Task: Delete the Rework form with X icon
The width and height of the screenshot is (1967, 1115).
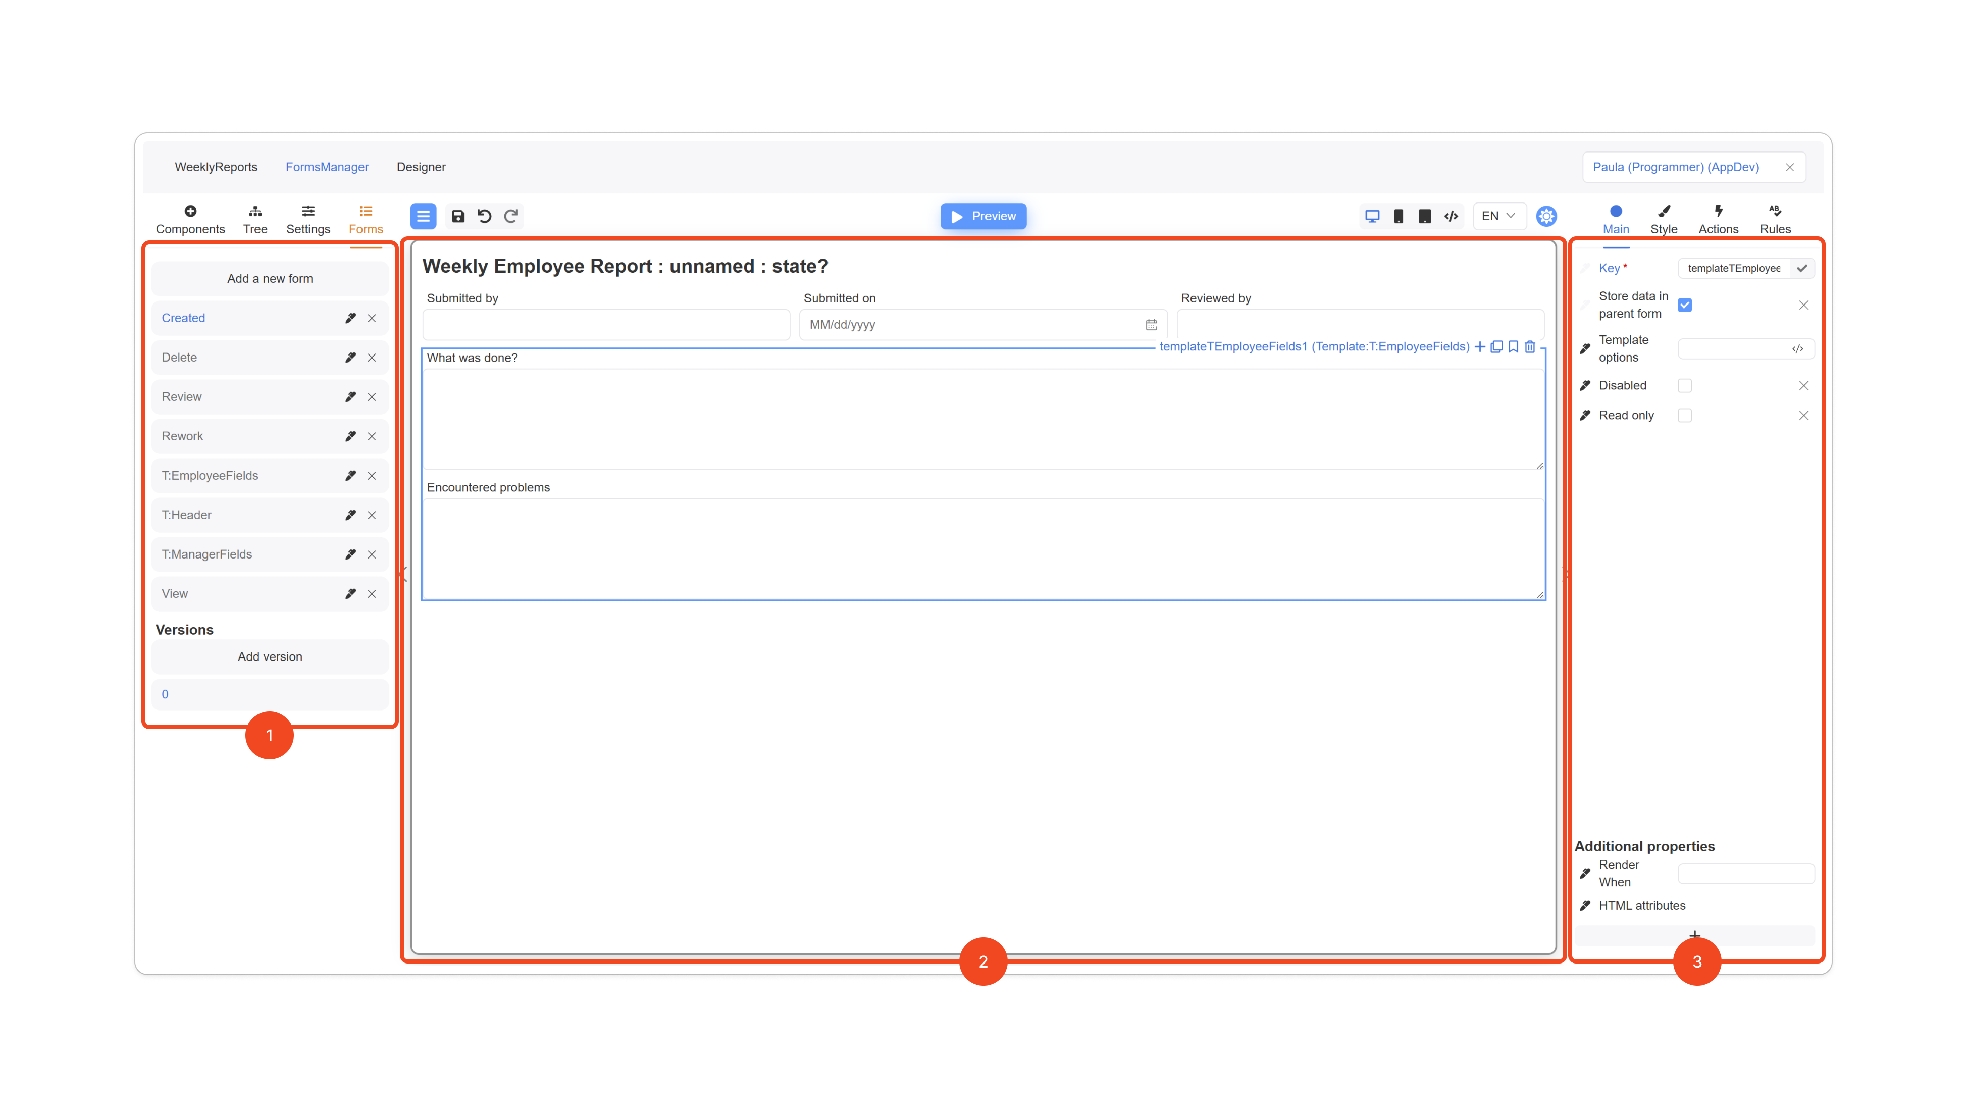Action: 372,436
